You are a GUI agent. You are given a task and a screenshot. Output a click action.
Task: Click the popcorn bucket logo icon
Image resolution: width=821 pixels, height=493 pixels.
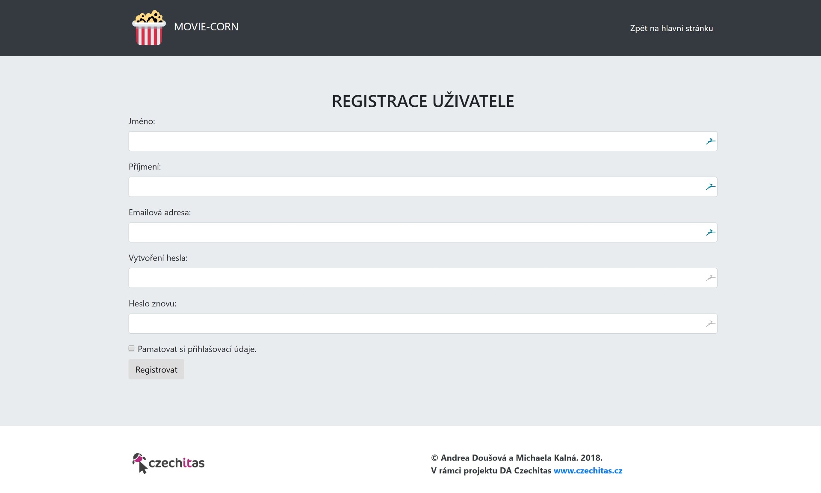click(149, 28)
